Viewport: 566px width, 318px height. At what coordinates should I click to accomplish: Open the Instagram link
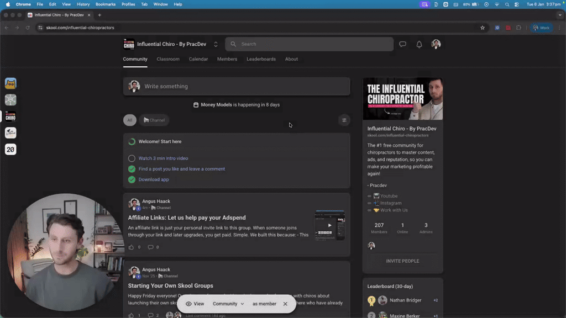(391, 203)
